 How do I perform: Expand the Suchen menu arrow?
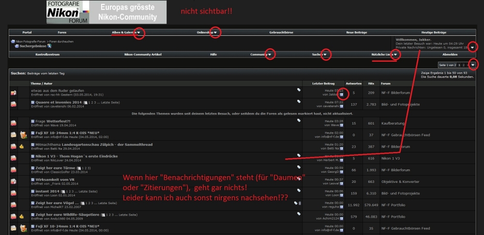point(325,55)
